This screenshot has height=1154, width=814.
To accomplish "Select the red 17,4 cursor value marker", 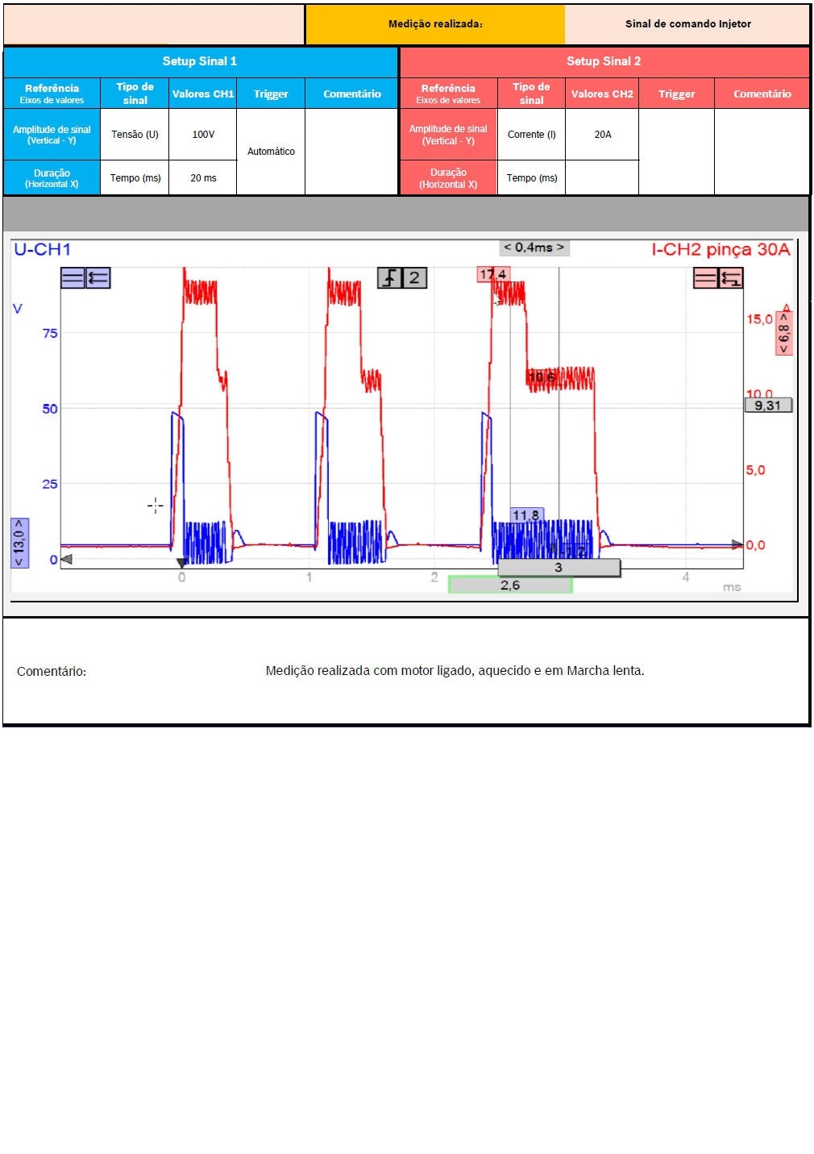I will coord(492,275).
